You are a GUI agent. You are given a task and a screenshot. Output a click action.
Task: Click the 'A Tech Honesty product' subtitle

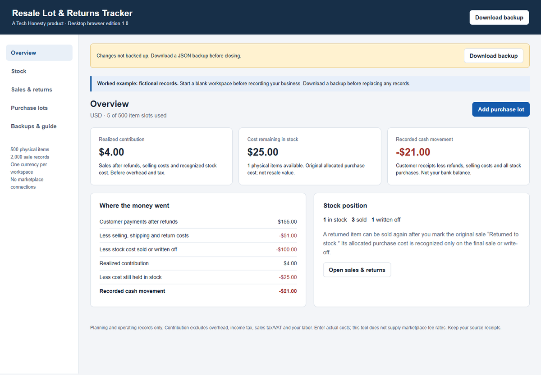70,23
